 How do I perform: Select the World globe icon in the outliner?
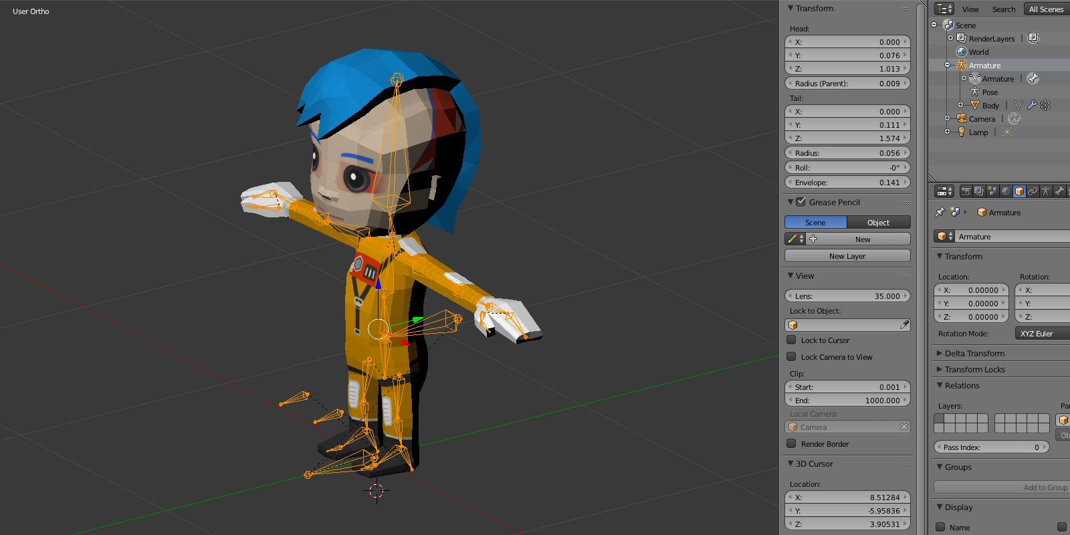[962, 51]
